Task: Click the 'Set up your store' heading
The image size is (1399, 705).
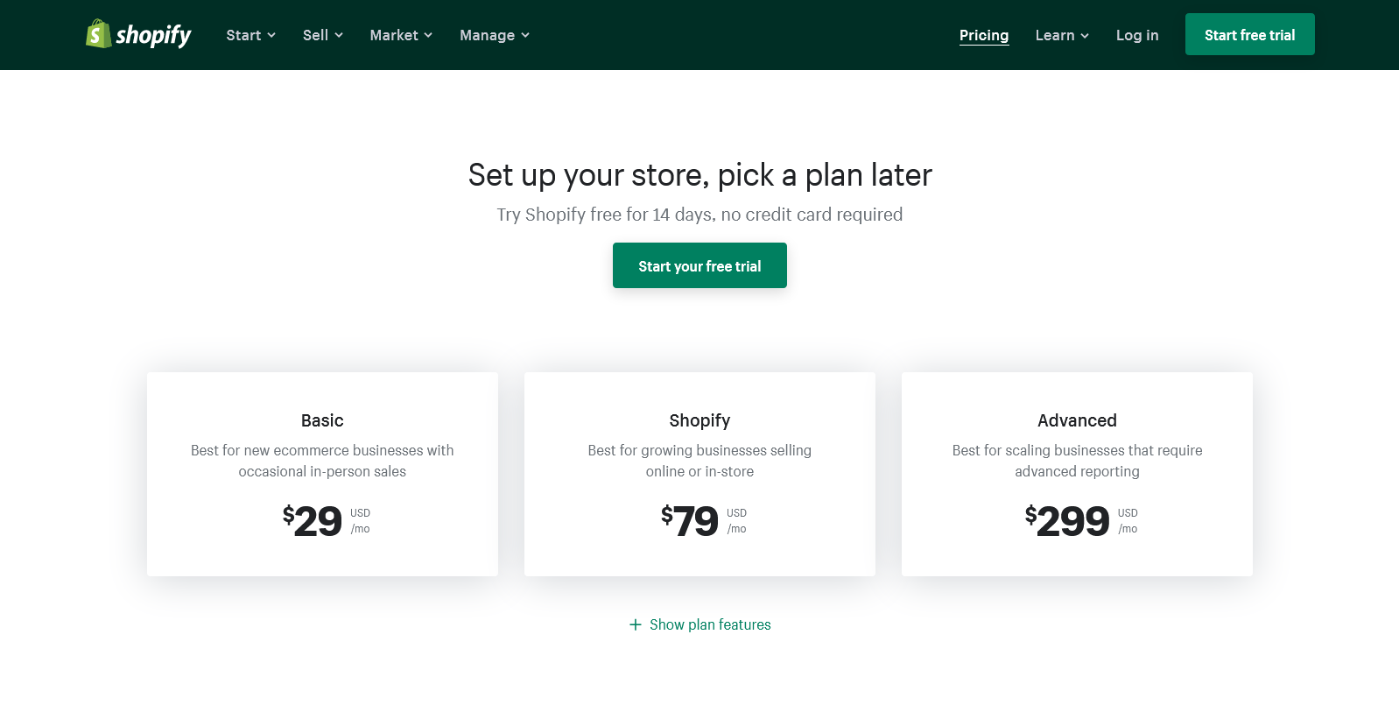Action: [699, 175]
